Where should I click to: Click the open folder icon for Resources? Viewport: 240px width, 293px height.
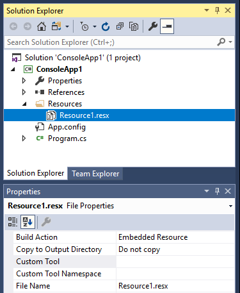(40, 104)
